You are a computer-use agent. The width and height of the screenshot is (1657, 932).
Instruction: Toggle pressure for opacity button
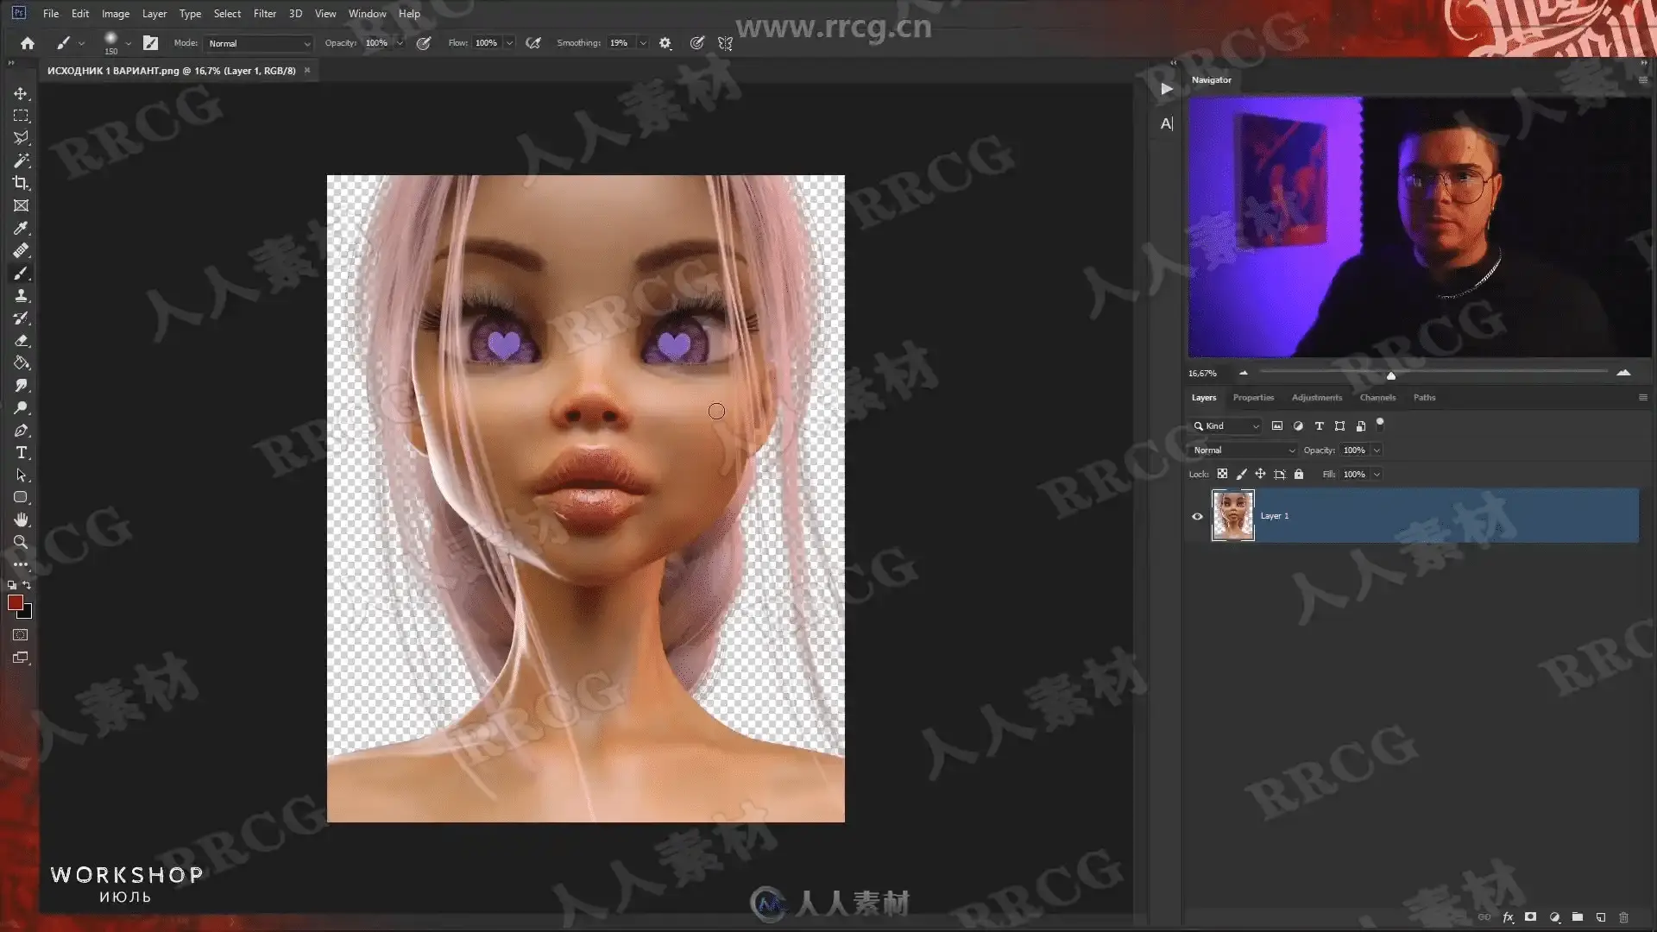point(424,43)
